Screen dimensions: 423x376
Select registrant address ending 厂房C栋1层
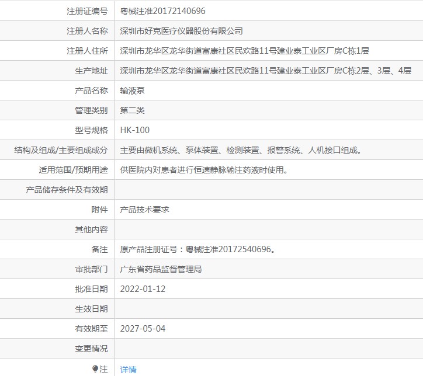pyautogui.click(x=244, y=51)
